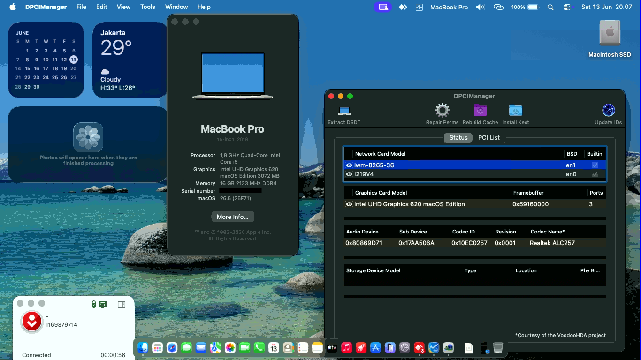Toggle eye icon for I219V4
The height and width of the screenshot is (360, 641).
point(349,174)
